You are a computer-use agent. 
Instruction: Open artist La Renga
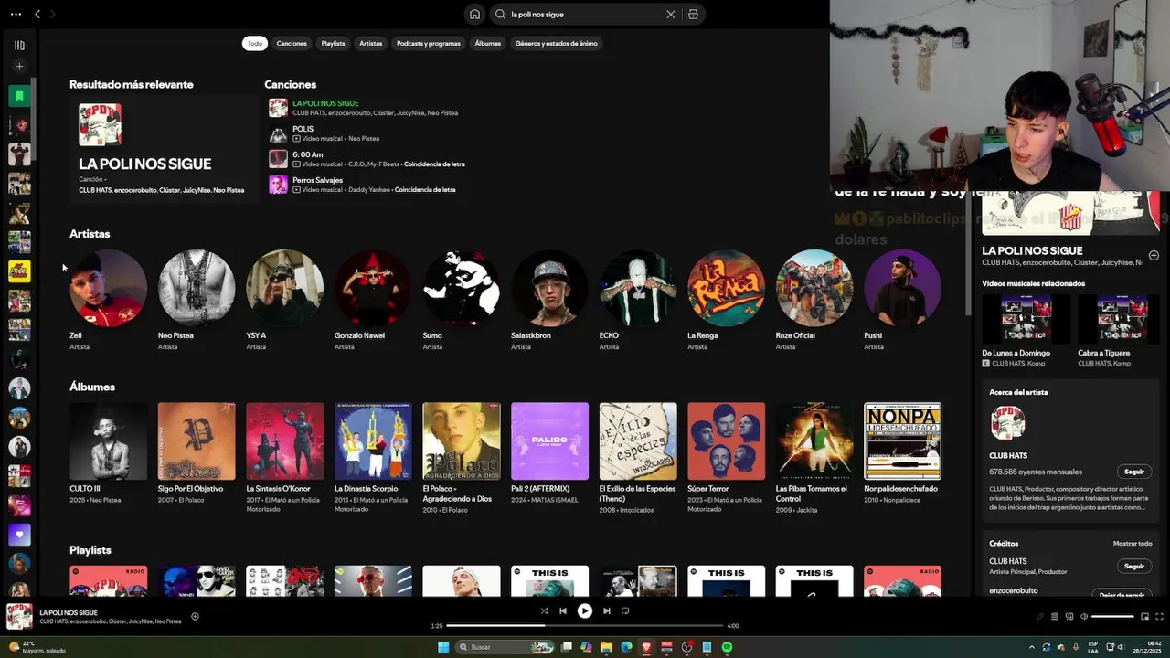pos(727,288)
